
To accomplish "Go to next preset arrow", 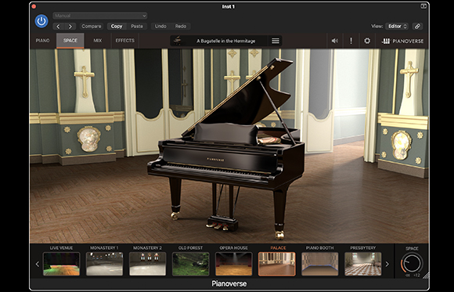I will (70, 27).
